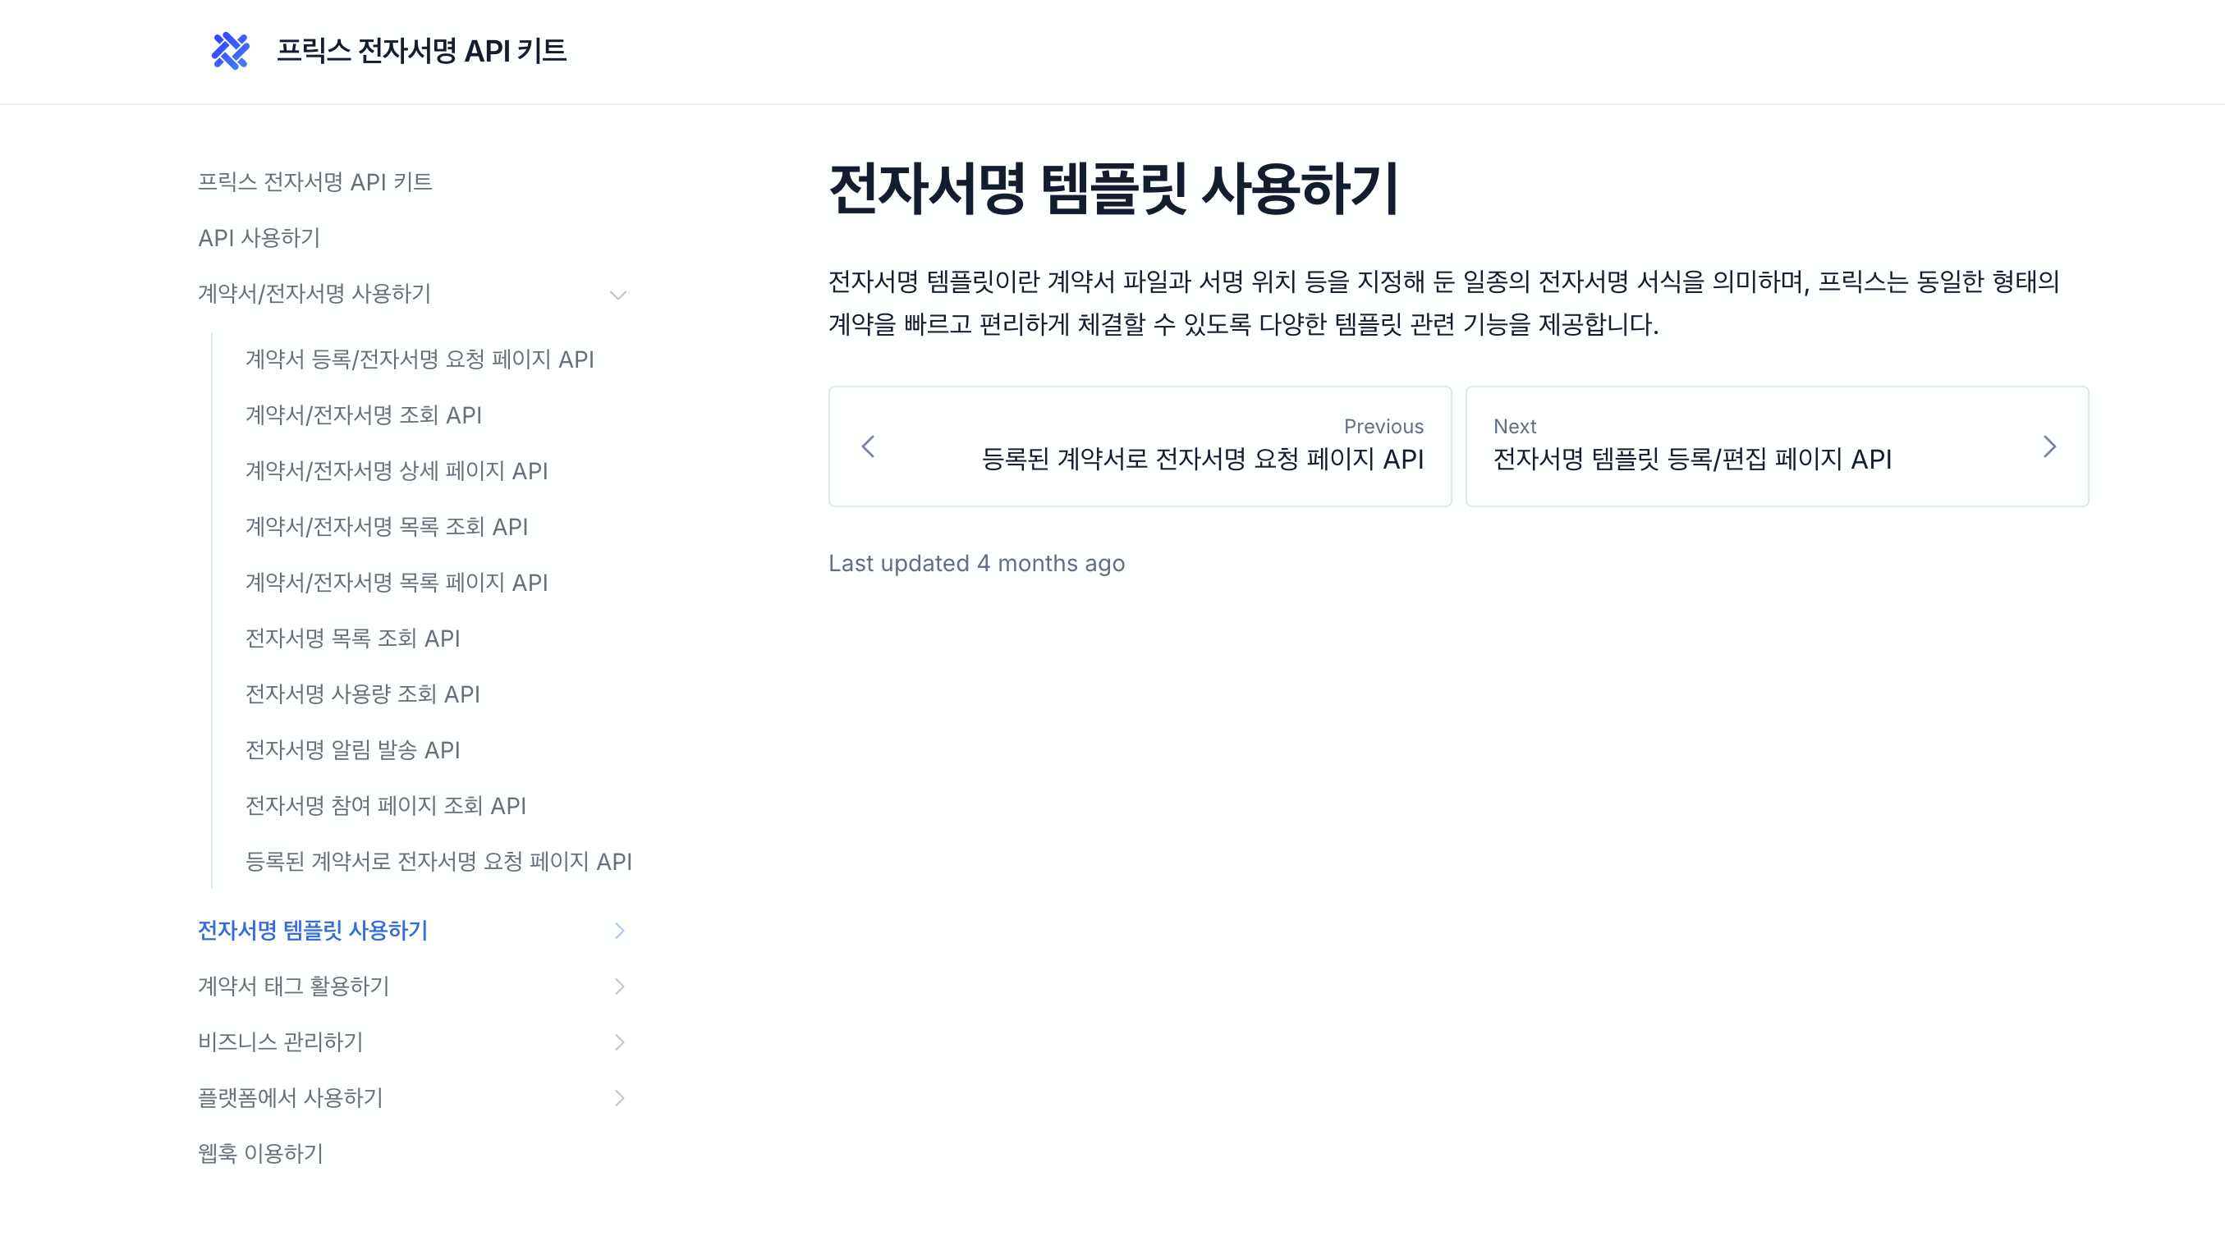Click the left arrow icon in Previous card
Viewport: 2225px width, 1236px height.
(868, 446)
